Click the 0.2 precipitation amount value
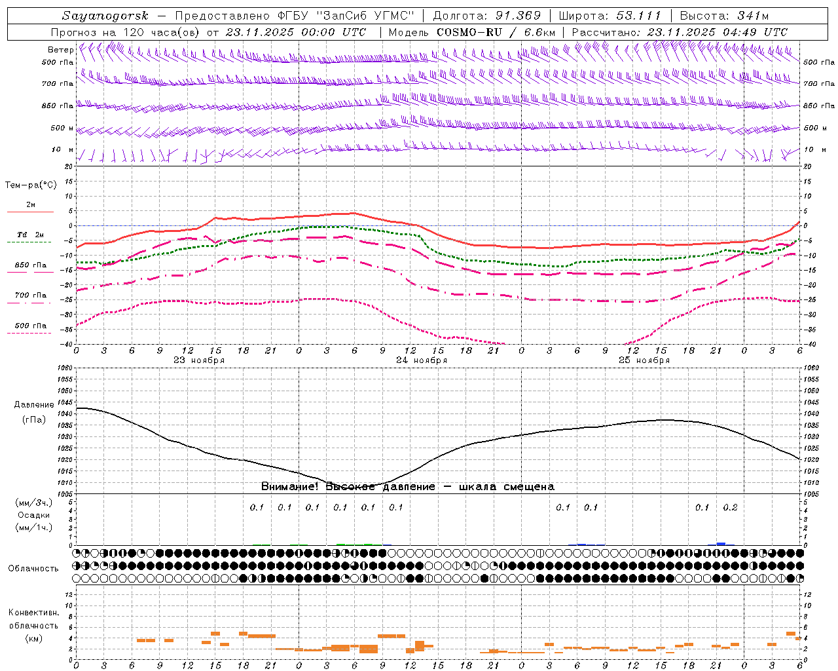Image resolution: width=838 pixels, height=671 pixels. pyautogui.click(x=730, y=508)
